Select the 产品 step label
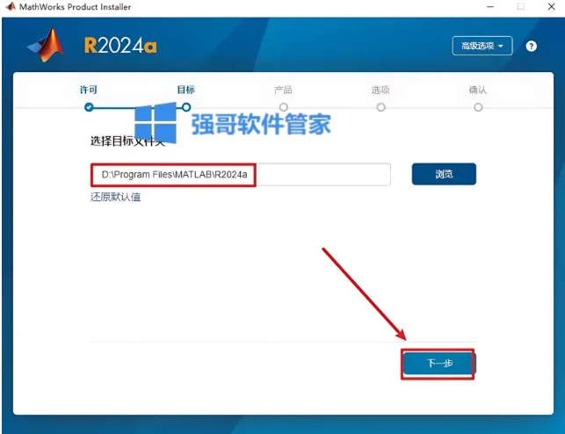Screen dimensions: 565x434 tap(283, 90)
